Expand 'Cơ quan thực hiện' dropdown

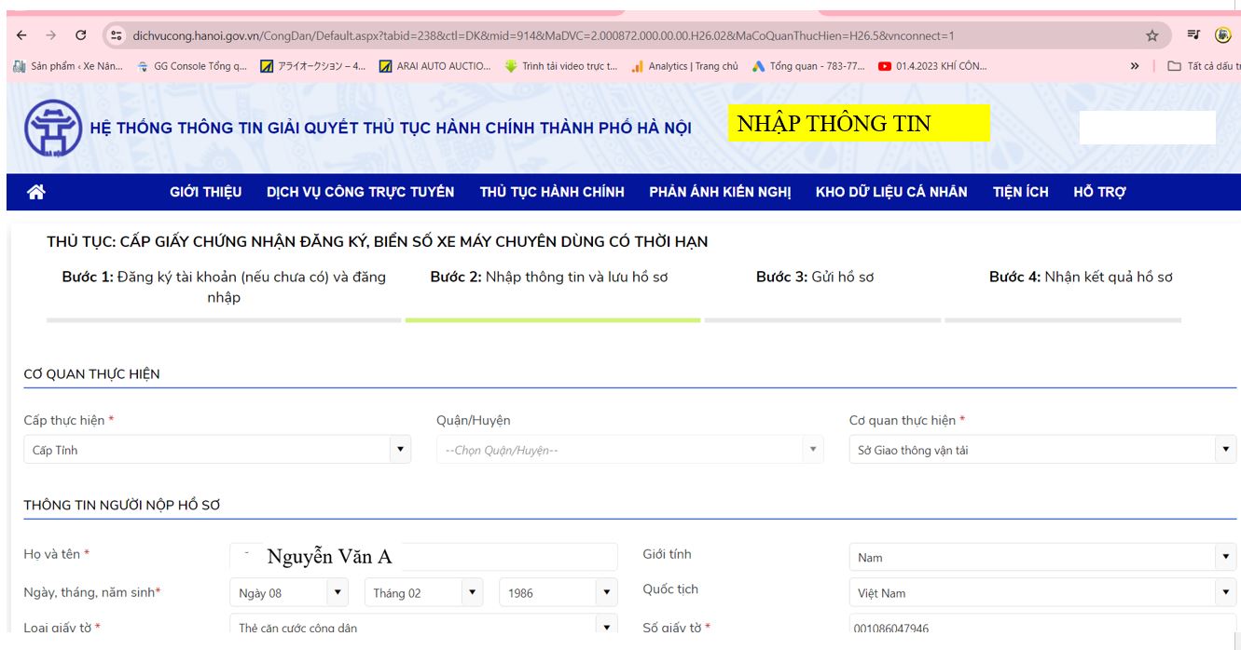[x=1043, y=450]
